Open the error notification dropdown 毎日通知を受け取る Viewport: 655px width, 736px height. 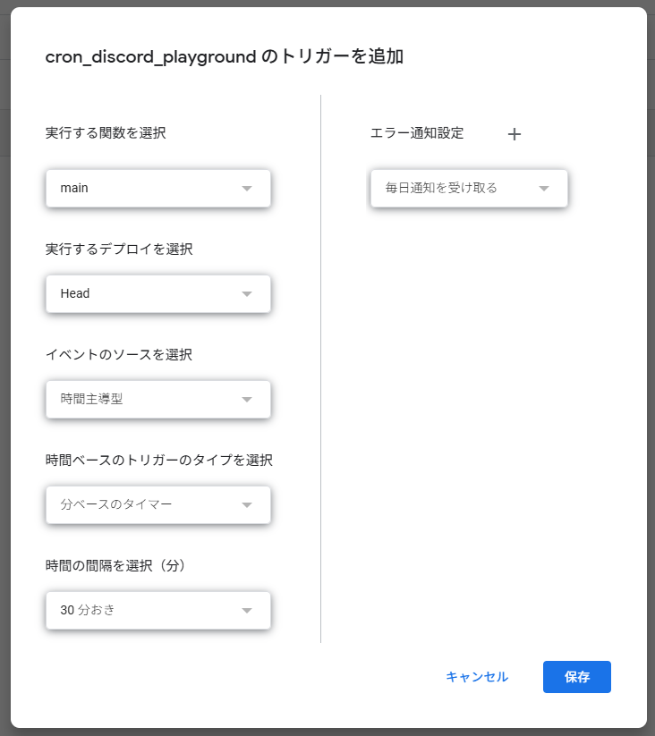click(456, 189)
